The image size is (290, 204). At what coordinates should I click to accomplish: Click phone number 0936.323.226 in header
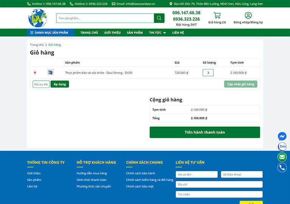click(186, 19)
